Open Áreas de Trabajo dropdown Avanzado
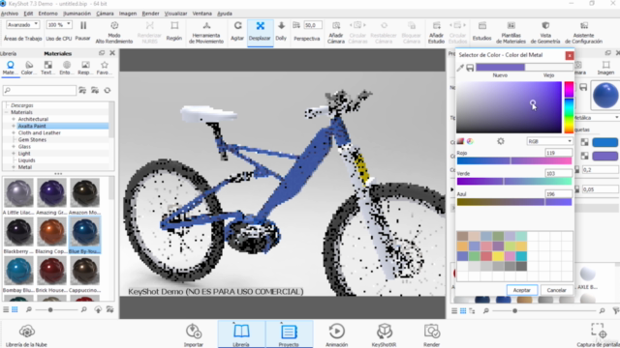The height and width of the screenshot is (348, 620). coord(23,25)
